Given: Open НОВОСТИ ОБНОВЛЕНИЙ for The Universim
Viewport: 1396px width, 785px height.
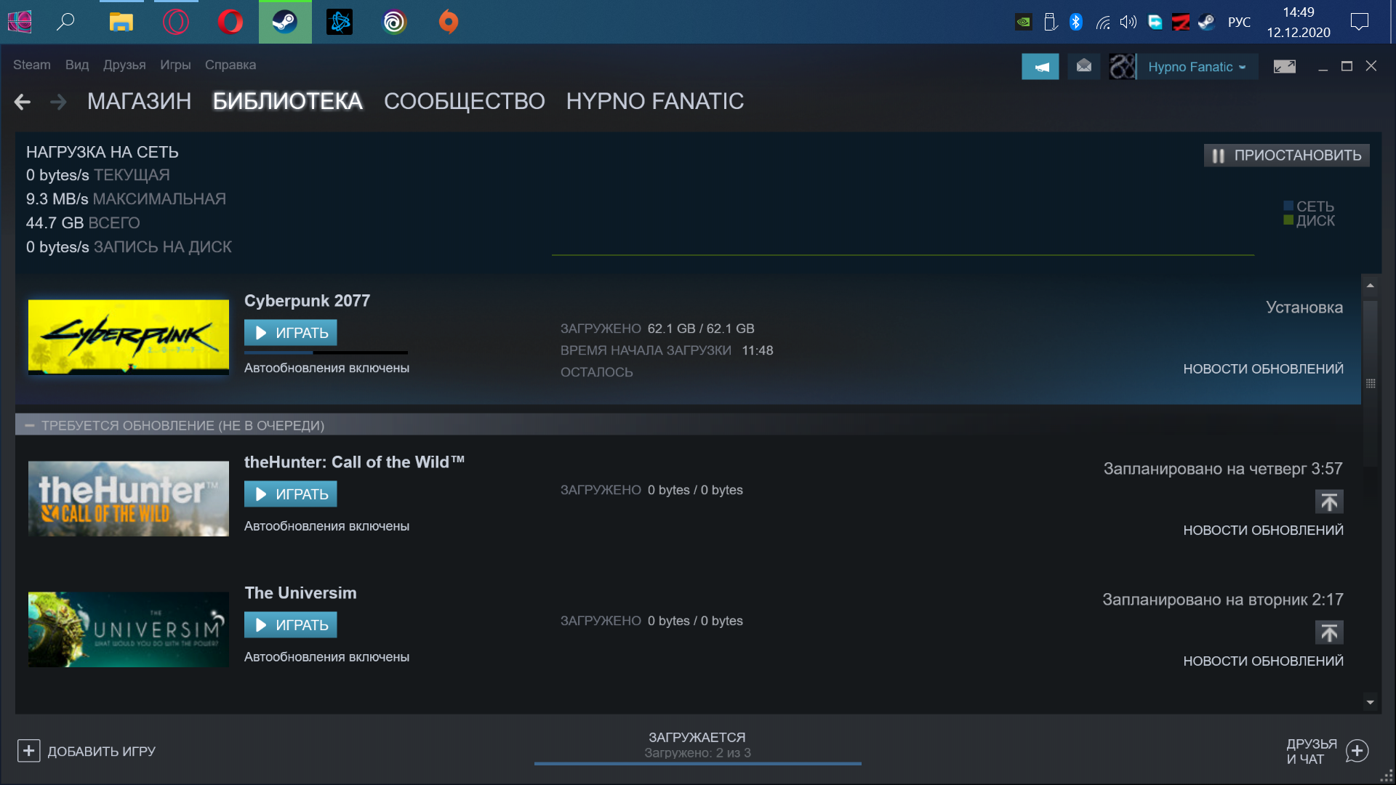Looking at the screenshot, I should point(1262,661).
